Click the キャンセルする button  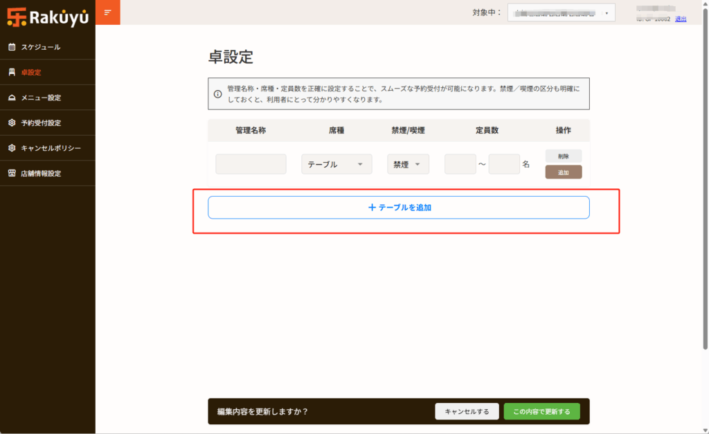467,411
